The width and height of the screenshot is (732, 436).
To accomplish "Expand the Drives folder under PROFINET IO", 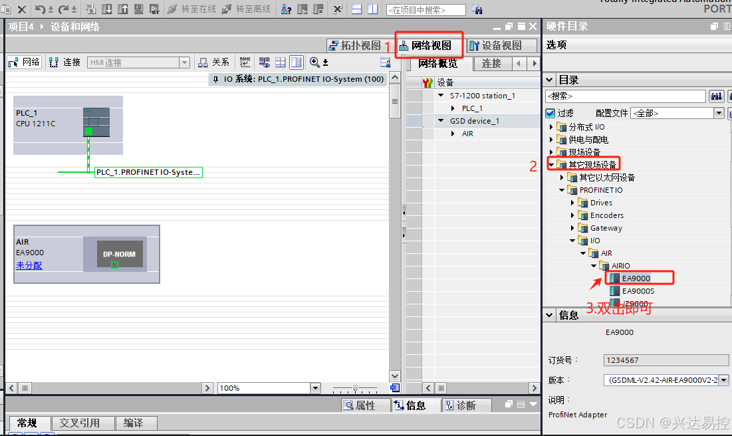I will pyautogui.click(x=572, y=203).
